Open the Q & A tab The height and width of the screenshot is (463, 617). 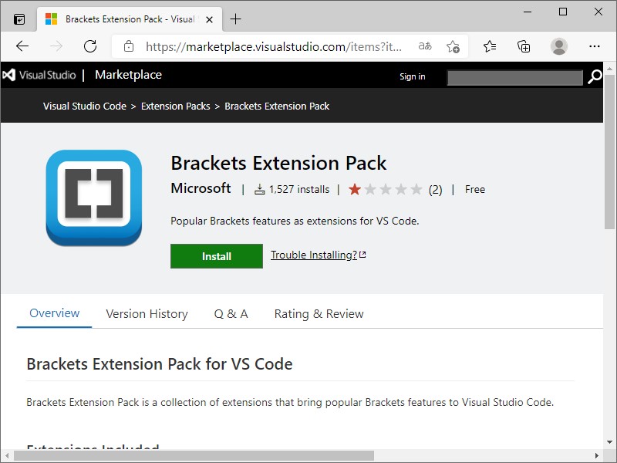[231, 313]
